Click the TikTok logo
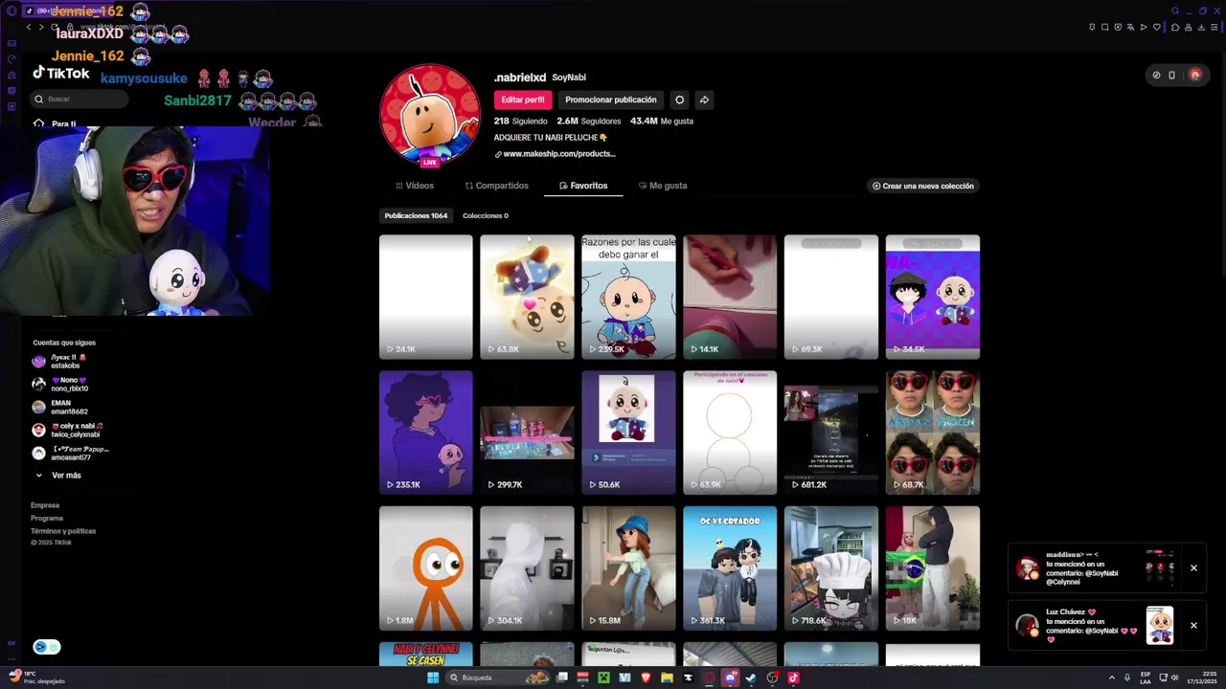This screenshot has height=689, width=1226. tap(61, 73)
